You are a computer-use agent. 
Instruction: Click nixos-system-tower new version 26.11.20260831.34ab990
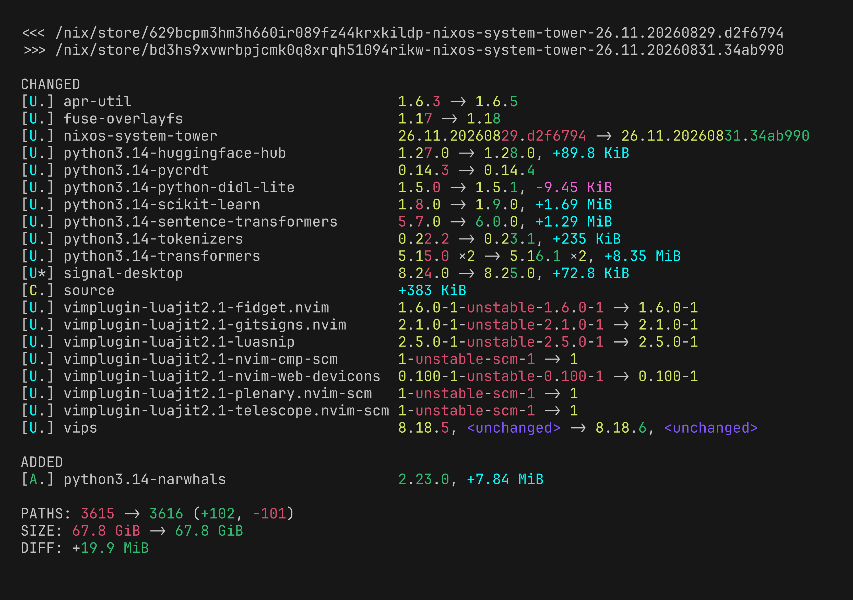coord(715,136)
